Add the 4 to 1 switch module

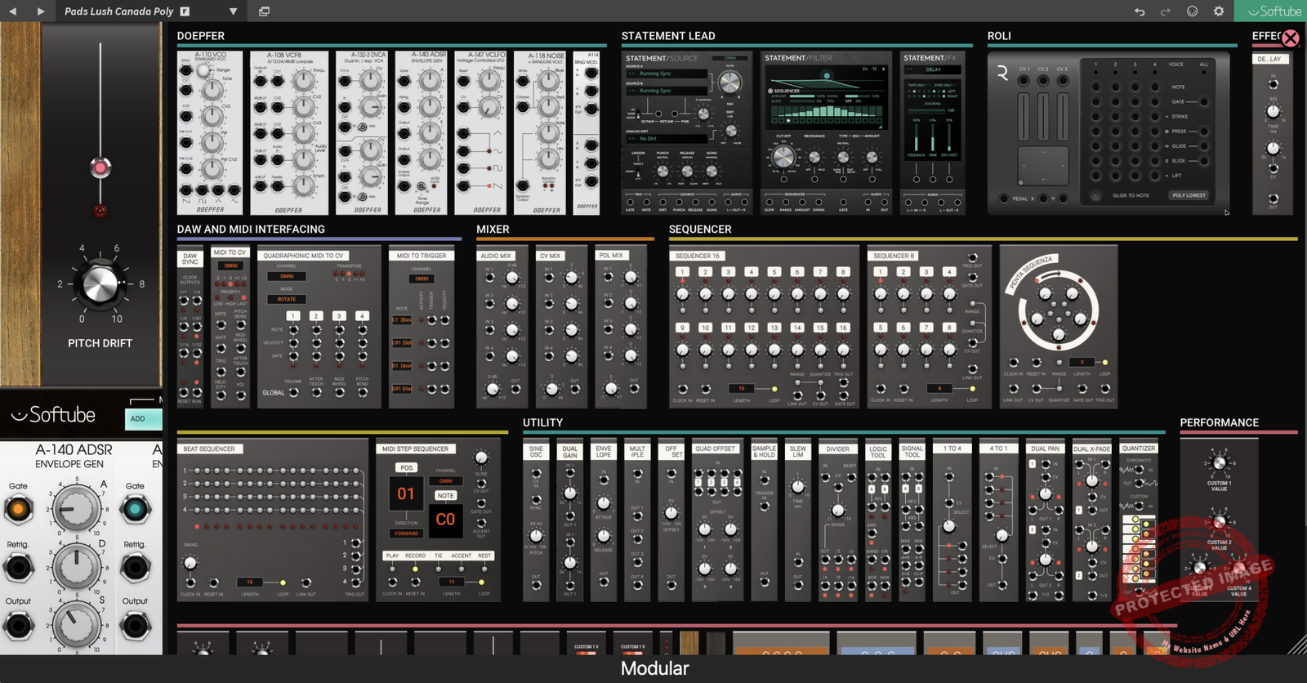tap(998, 520)
